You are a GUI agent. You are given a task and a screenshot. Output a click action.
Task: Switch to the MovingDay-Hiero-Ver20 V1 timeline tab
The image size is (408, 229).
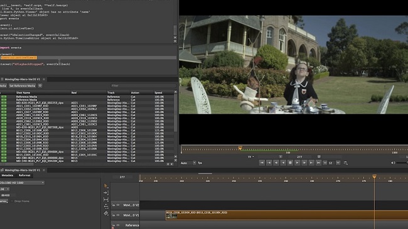(23, 170)
